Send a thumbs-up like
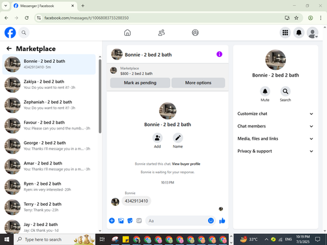This screenshot has height=245, width=327. [222, 221]
